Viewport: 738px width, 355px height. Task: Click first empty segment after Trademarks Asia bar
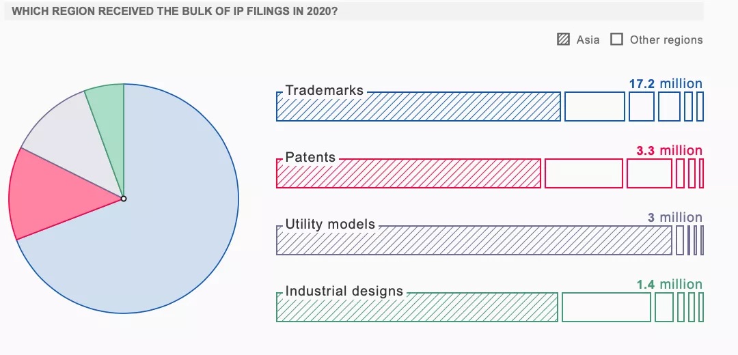(595, 106)
